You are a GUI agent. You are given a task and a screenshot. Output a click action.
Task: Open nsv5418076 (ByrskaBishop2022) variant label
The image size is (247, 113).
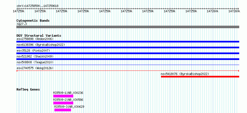pos(185,74)
